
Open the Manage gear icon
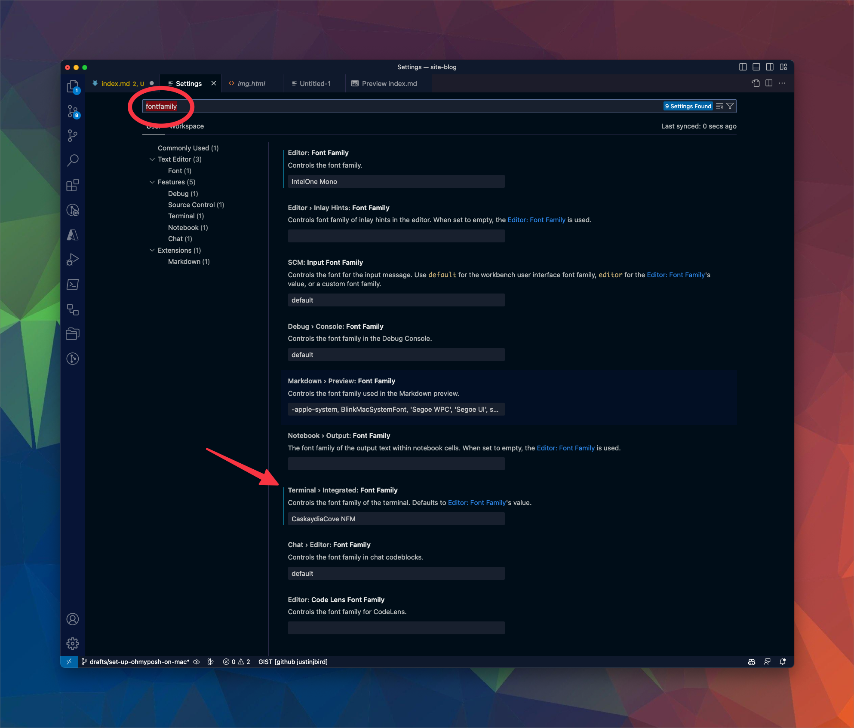click(73, 643)
